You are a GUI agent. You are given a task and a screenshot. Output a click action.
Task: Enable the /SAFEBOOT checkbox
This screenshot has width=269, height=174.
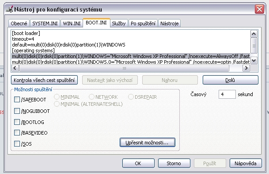pyautogui.click(x=17, y=99)
